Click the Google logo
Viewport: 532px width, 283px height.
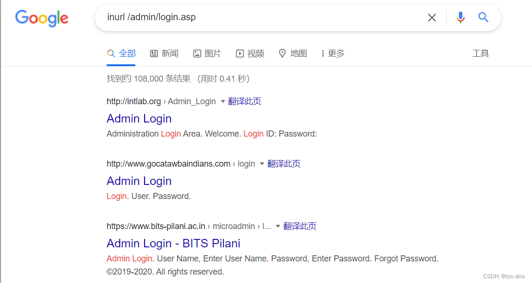(41, 18)
